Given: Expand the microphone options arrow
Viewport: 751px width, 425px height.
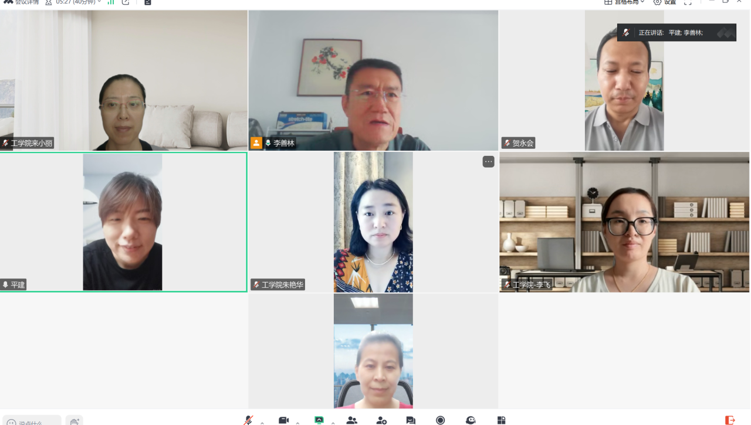Looking at the screenshot, I should click(262, 422).
